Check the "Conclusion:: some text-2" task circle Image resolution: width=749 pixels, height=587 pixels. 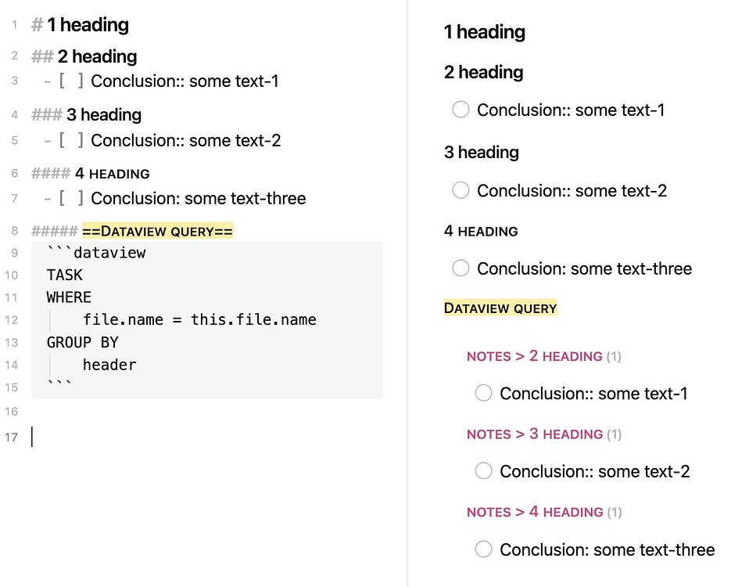pyautogui.click(x=461, y=190)
